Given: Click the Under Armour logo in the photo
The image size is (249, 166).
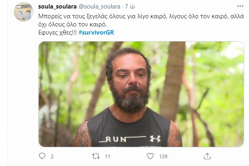Looking at the screenshot, I should (x=155, y=139).
